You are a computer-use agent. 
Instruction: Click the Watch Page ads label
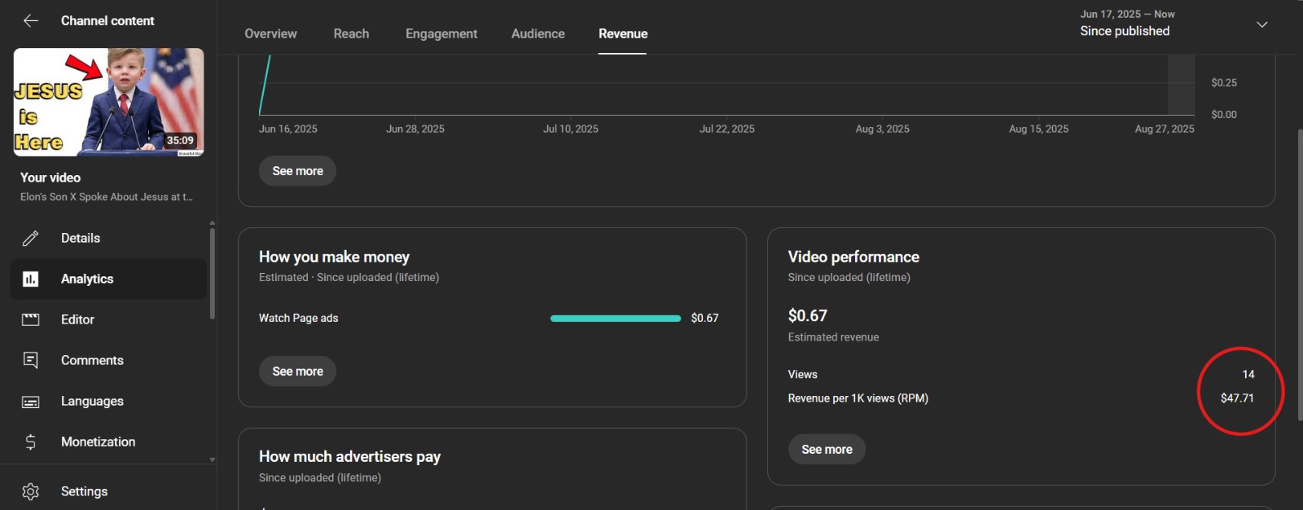pos(298,319)
